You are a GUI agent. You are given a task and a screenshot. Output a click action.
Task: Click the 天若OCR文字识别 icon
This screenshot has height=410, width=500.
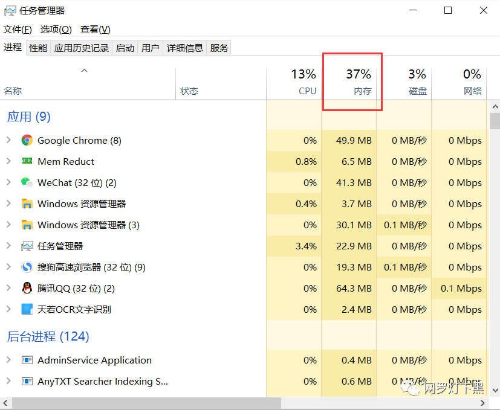coord(27,309)
